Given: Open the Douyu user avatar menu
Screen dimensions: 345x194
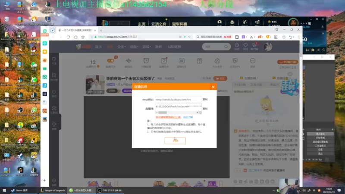Looking at the screenshot, I should click(x=268, y=47).
